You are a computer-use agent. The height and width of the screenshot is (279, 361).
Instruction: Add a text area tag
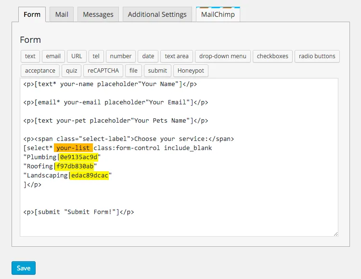click(x=177, y=56)
